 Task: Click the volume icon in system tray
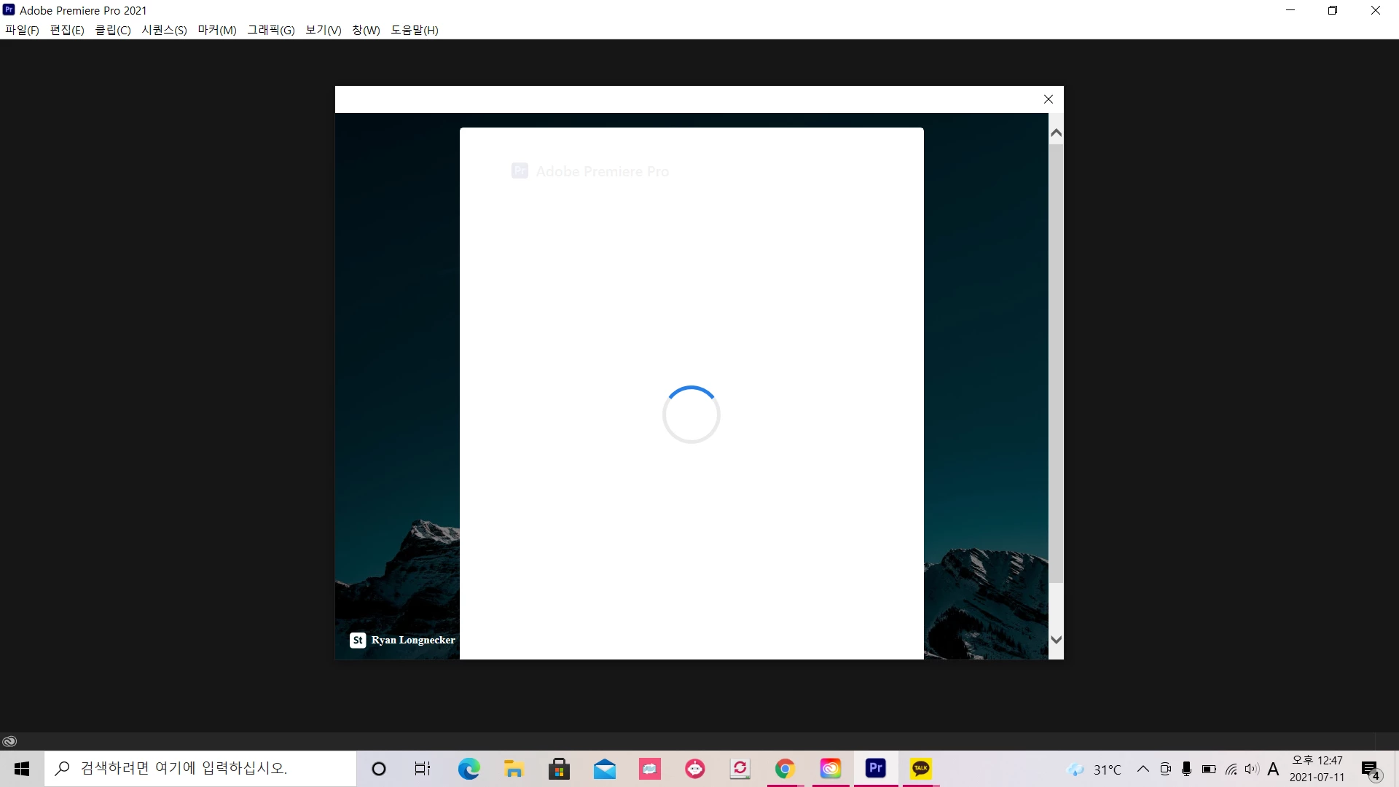(1252, 769)
